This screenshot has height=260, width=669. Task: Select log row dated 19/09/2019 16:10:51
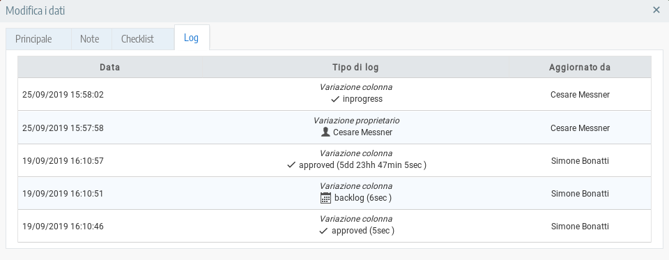[334, 193]
